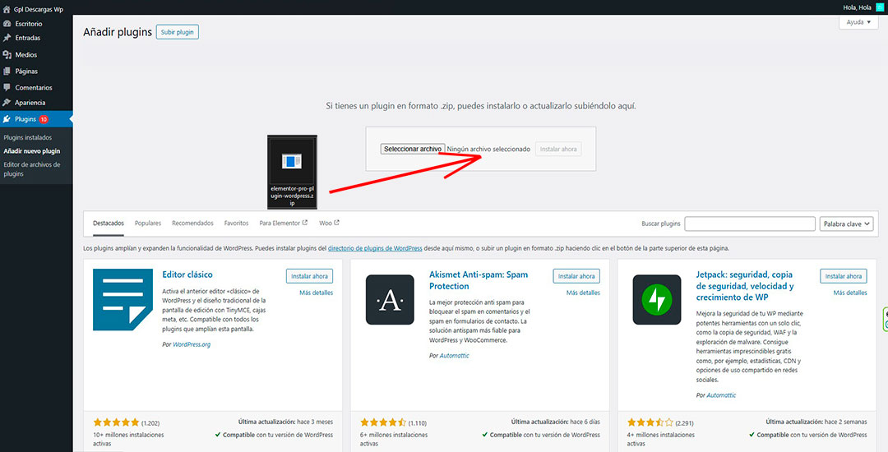Install Akismet Anti-spam plugin now
This screenshot has width=888, height=452.
tap(576, 276)
